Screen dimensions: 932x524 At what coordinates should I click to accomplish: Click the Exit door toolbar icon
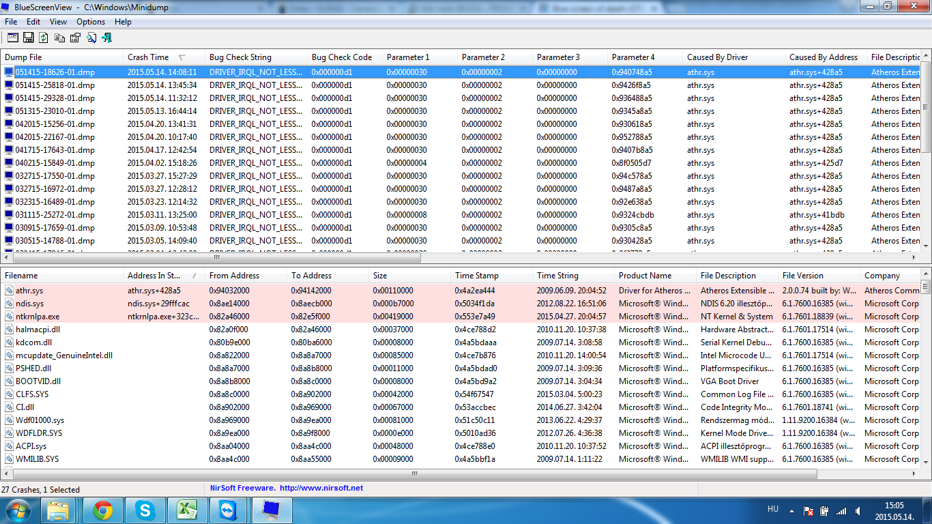(x=106, y=38)
